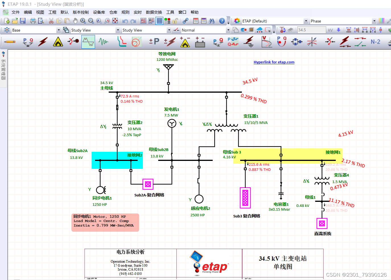Click the binoculars find icon
Screen dimensions: 391x280
(212, 21)
